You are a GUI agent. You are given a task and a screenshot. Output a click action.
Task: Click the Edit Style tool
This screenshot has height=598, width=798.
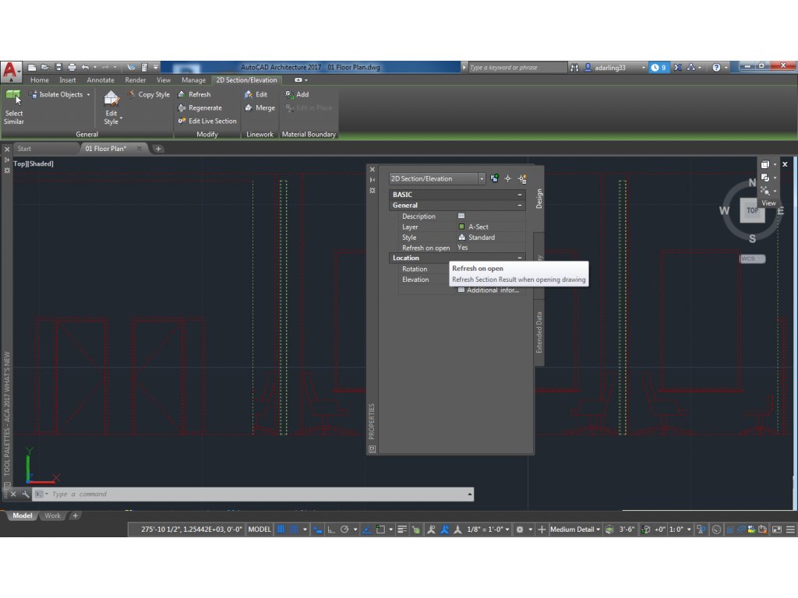(x=111, y=107)
